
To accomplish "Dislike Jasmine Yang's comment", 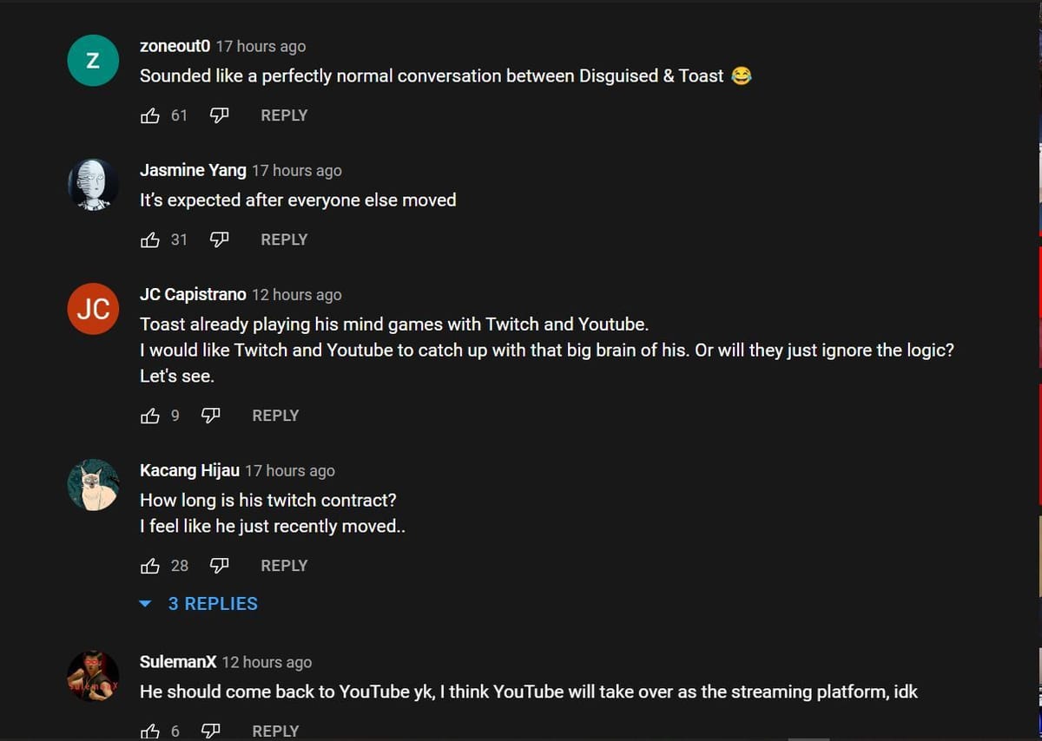I will pyautogui.click(x=218, y=239).
